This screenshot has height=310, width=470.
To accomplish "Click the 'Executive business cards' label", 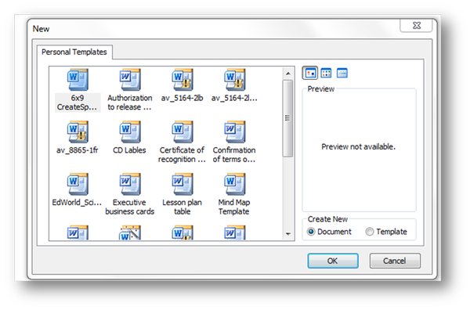I will [x=129, y=207].
